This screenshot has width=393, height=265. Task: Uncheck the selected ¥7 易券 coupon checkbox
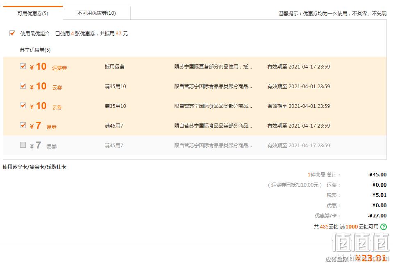[23, 125]
